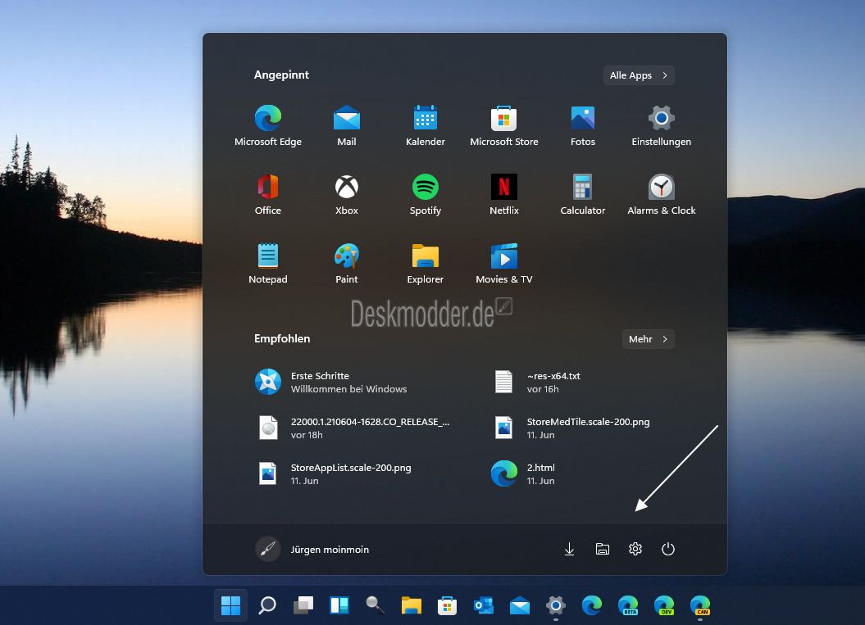Open the Microsoft Store pinned app
The image size is (865, 625).
503,126
